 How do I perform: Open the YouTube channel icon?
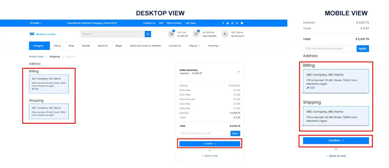(227, 23)
